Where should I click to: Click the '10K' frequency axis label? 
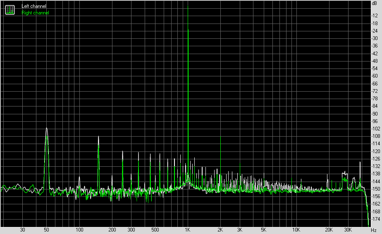[x=296, y=229]
